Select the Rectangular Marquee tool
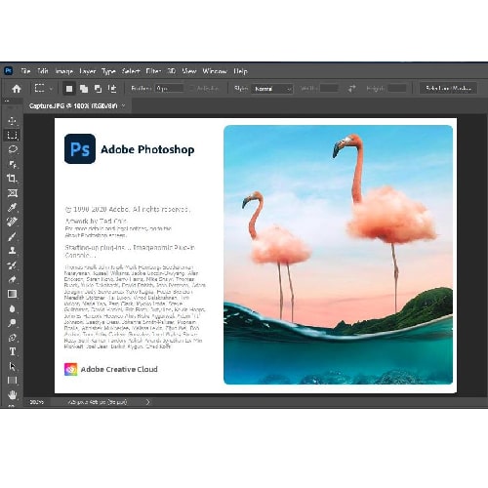 (12, 135)
